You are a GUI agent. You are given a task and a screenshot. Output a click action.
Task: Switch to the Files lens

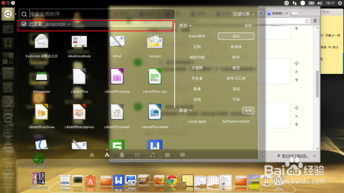(x=122, y=155)
